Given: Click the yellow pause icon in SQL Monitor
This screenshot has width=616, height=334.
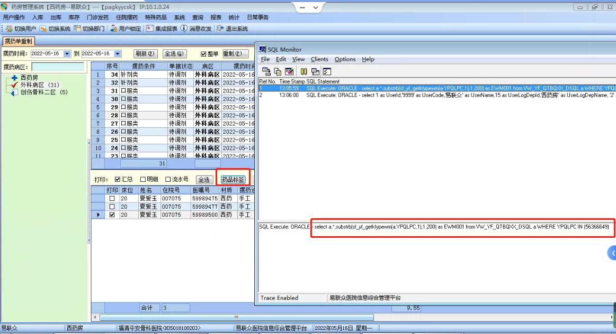Looking at the screenshot, I should click(303, 71).
